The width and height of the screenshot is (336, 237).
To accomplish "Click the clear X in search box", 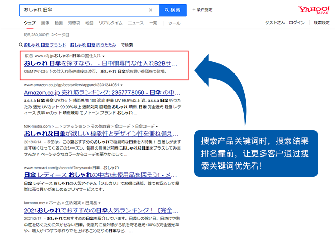I will coord(151,10).
